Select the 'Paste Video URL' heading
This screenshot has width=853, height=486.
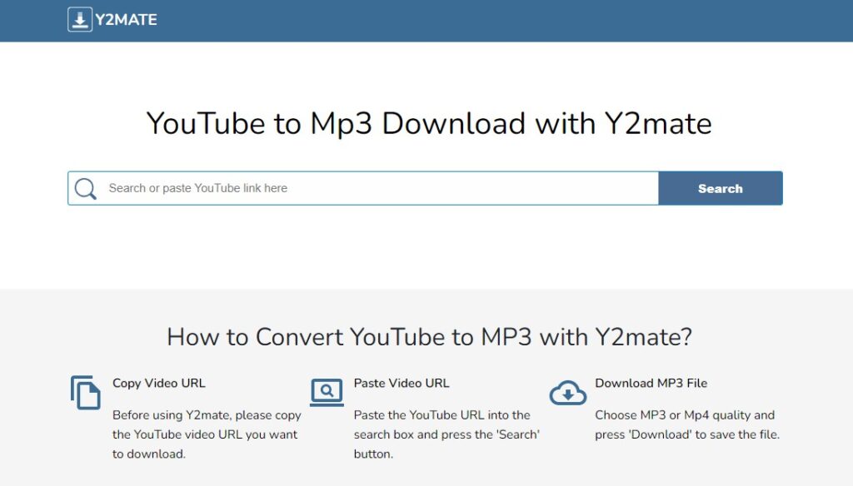402,383
